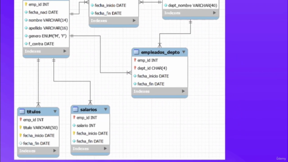Select the 'fecha_naci DATE' column text

pyautogui.click(x=43, y=12)
